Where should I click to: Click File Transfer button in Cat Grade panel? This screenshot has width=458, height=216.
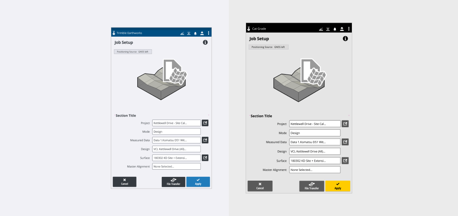coord(312,186)
